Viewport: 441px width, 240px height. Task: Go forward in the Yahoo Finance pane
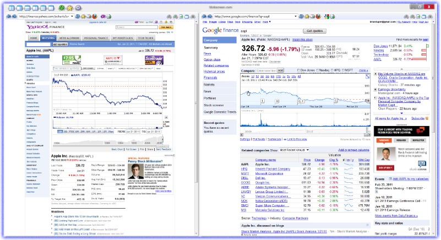(x=14, y=17)
